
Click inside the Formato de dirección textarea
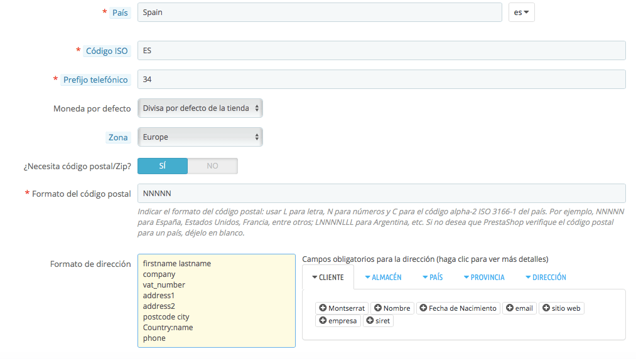point(217,301)
